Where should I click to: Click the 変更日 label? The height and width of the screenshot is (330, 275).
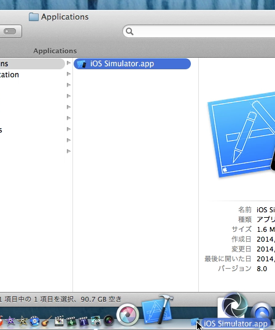click(241, 249)
